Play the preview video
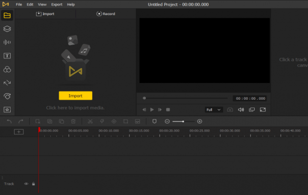308x195 pixels. (x=152, y=110)
